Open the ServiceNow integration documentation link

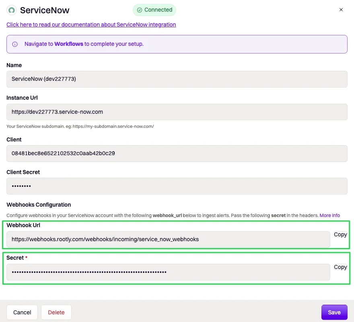click(91, 25)
